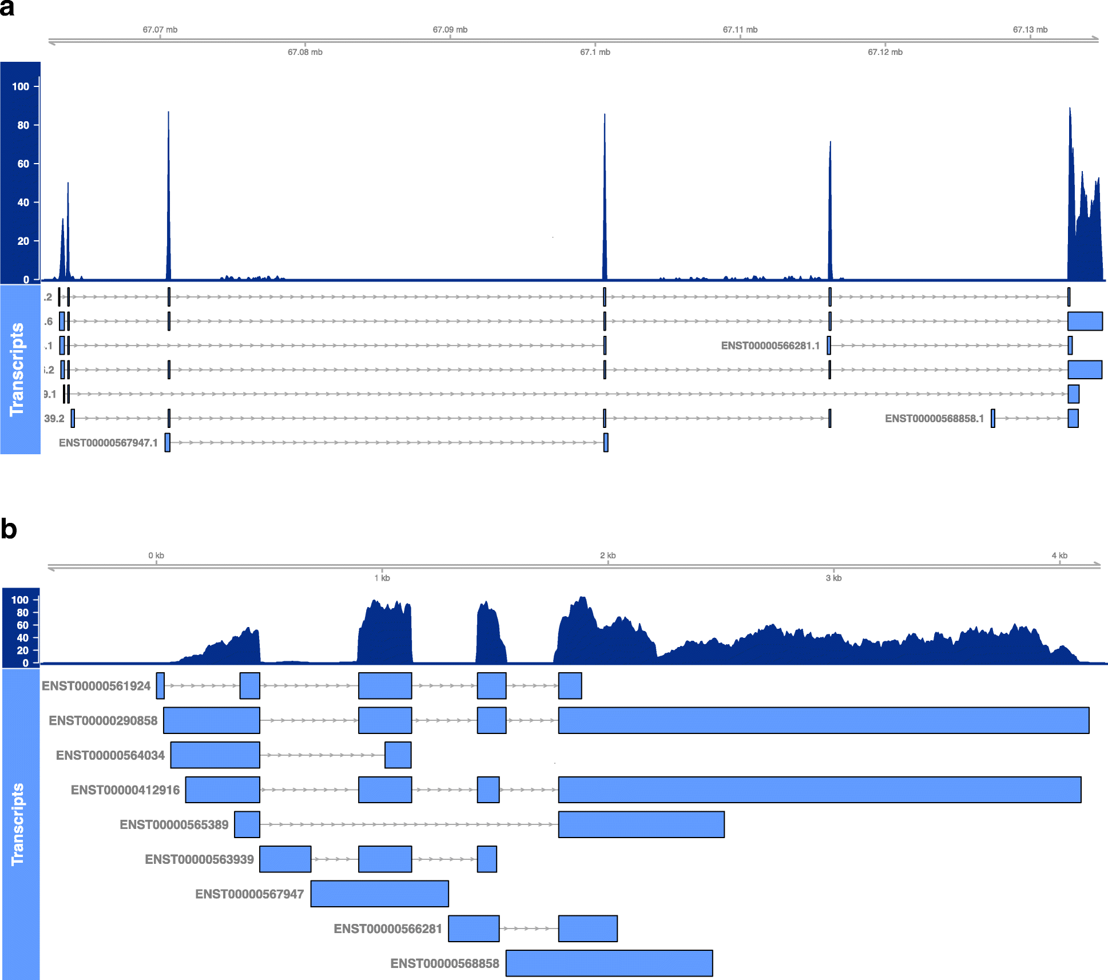This screenshot has width=1108, height=980.
Task: Click the first exon of ENST00000563939
Action: (x=285, y=859)
